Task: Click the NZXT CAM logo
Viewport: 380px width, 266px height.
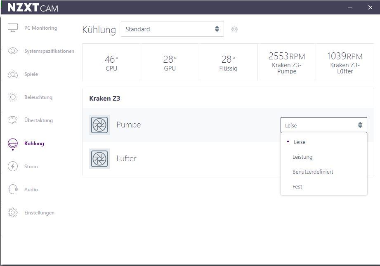Action: [33, 8]
